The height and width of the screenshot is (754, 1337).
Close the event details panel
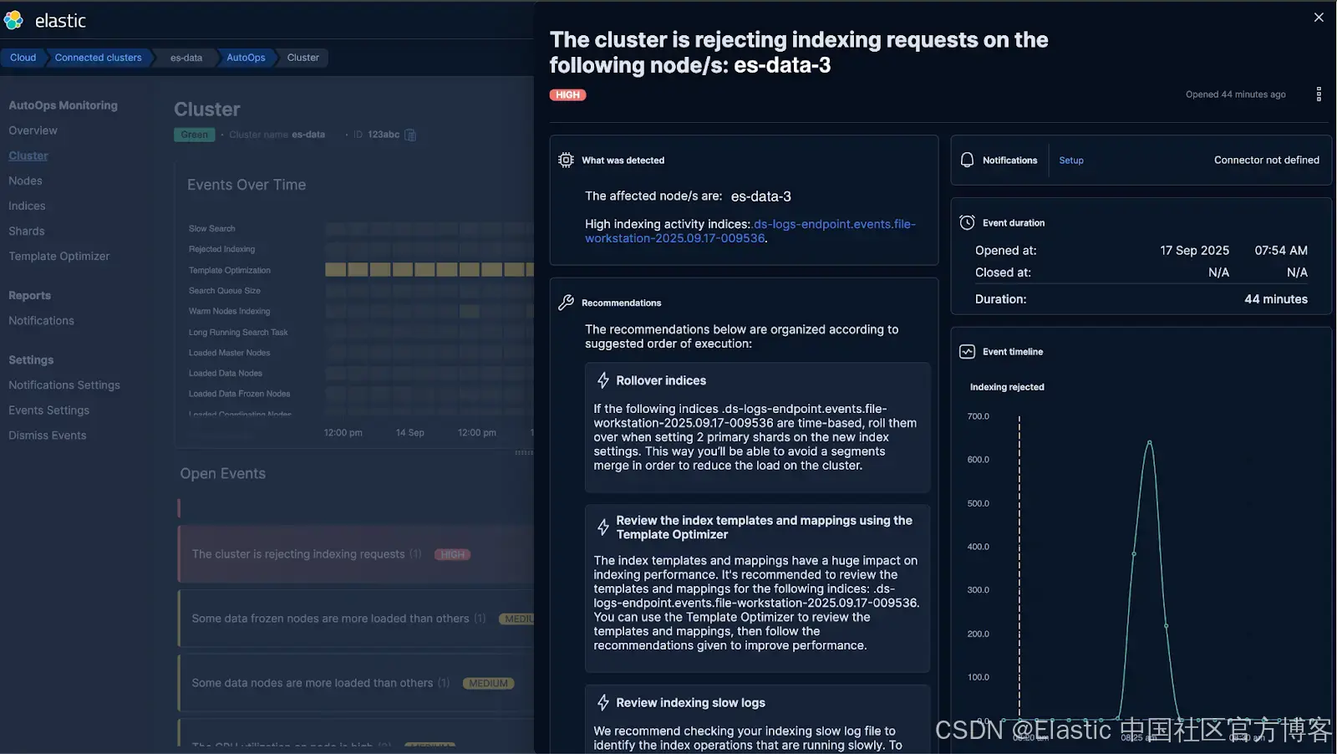[1319, 18]
